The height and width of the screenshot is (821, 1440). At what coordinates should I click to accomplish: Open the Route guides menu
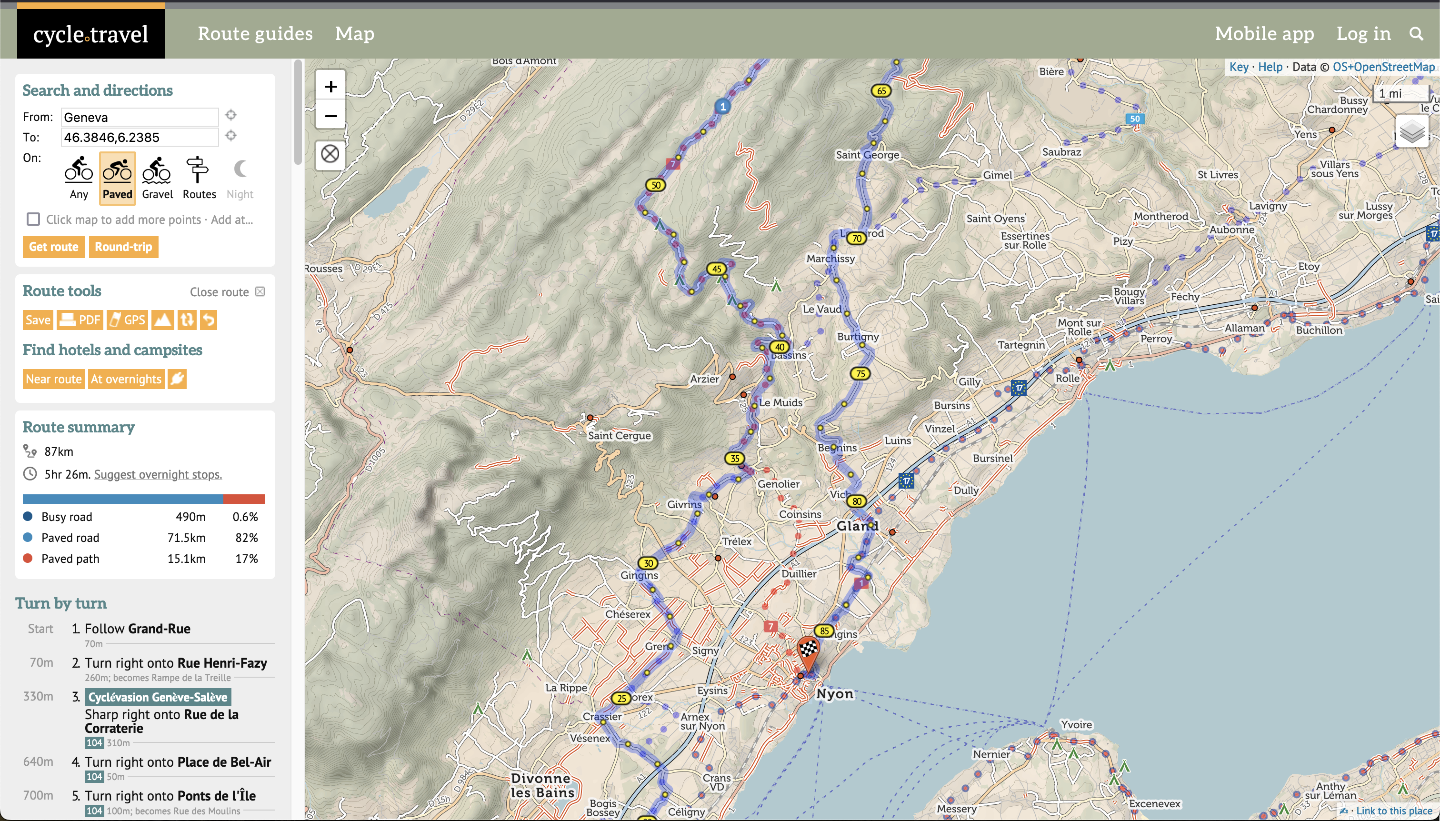pos(255,34)
